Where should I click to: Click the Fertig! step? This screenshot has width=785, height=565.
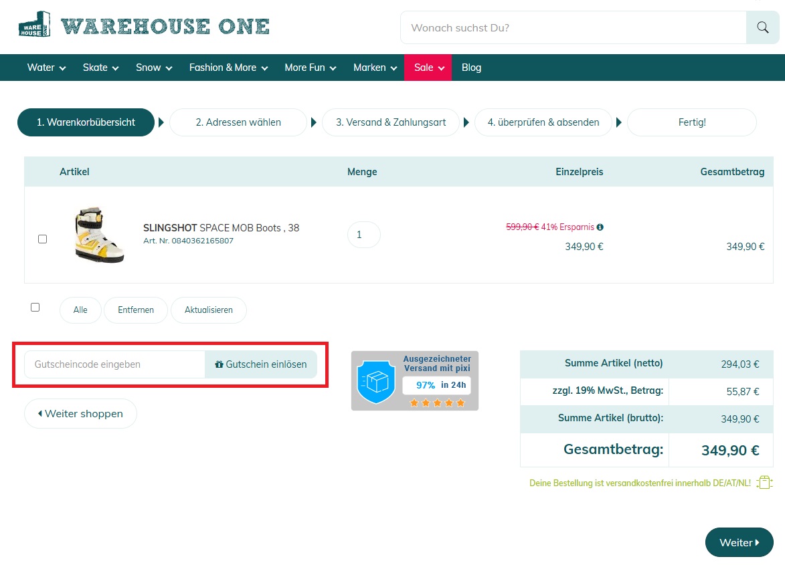click(x=692, y=122)
